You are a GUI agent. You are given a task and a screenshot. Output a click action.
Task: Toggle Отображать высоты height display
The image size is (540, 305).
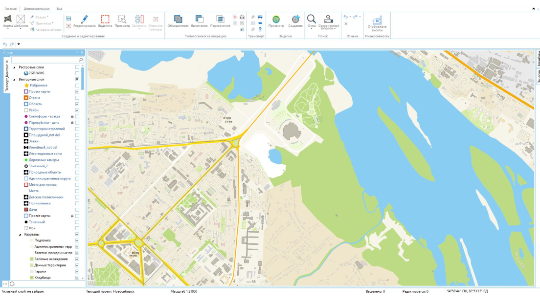coord(377,23)
